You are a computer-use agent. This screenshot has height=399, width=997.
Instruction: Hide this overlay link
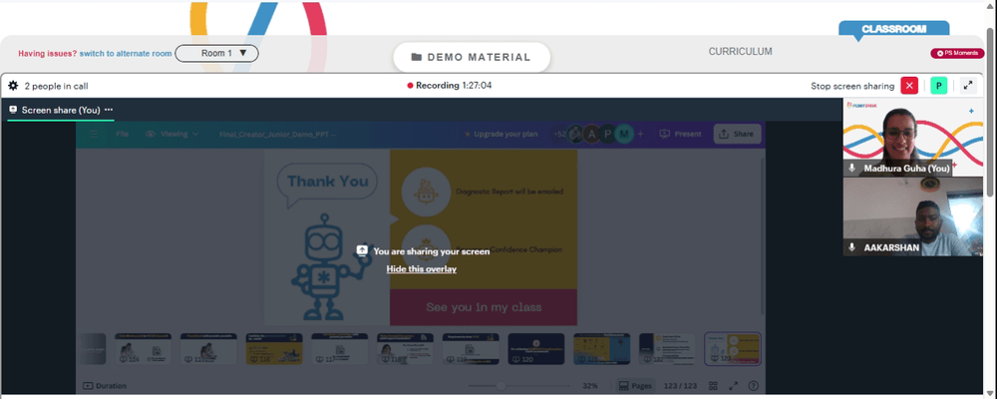click(421, 268)
